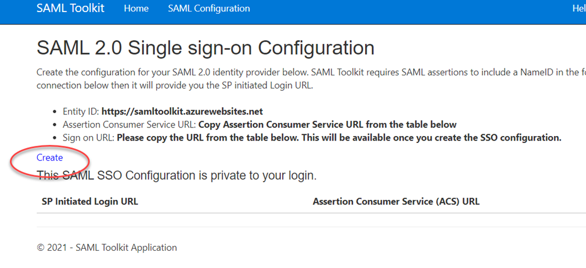This screenshot has width=586, height=268.
Task: Click empty blue navbar area right of SAML Configuration
Action: tap(401, 9)
